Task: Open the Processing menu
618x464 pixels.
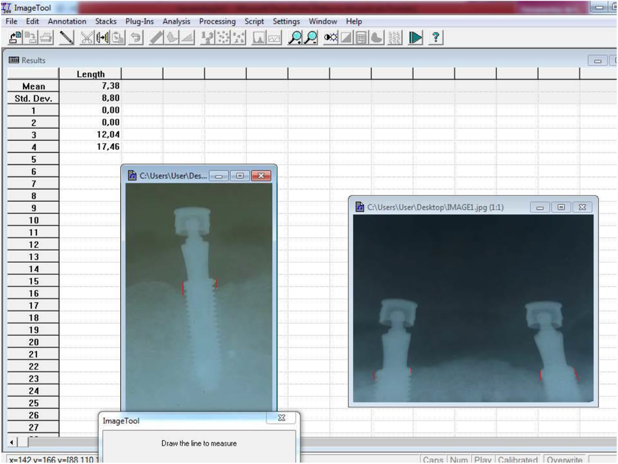Action: coord(217,21)
